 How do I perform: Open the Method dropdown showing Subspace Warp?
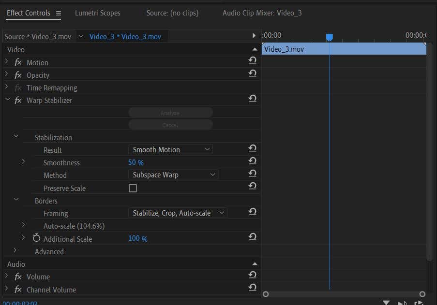coord(173,175)
